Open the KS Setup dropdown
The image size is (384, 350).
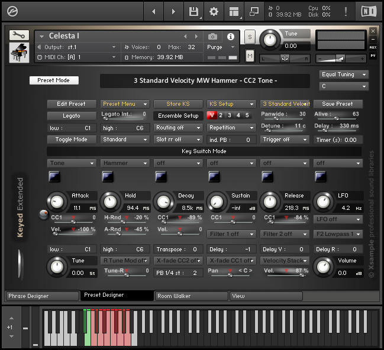tap(231, 104)
